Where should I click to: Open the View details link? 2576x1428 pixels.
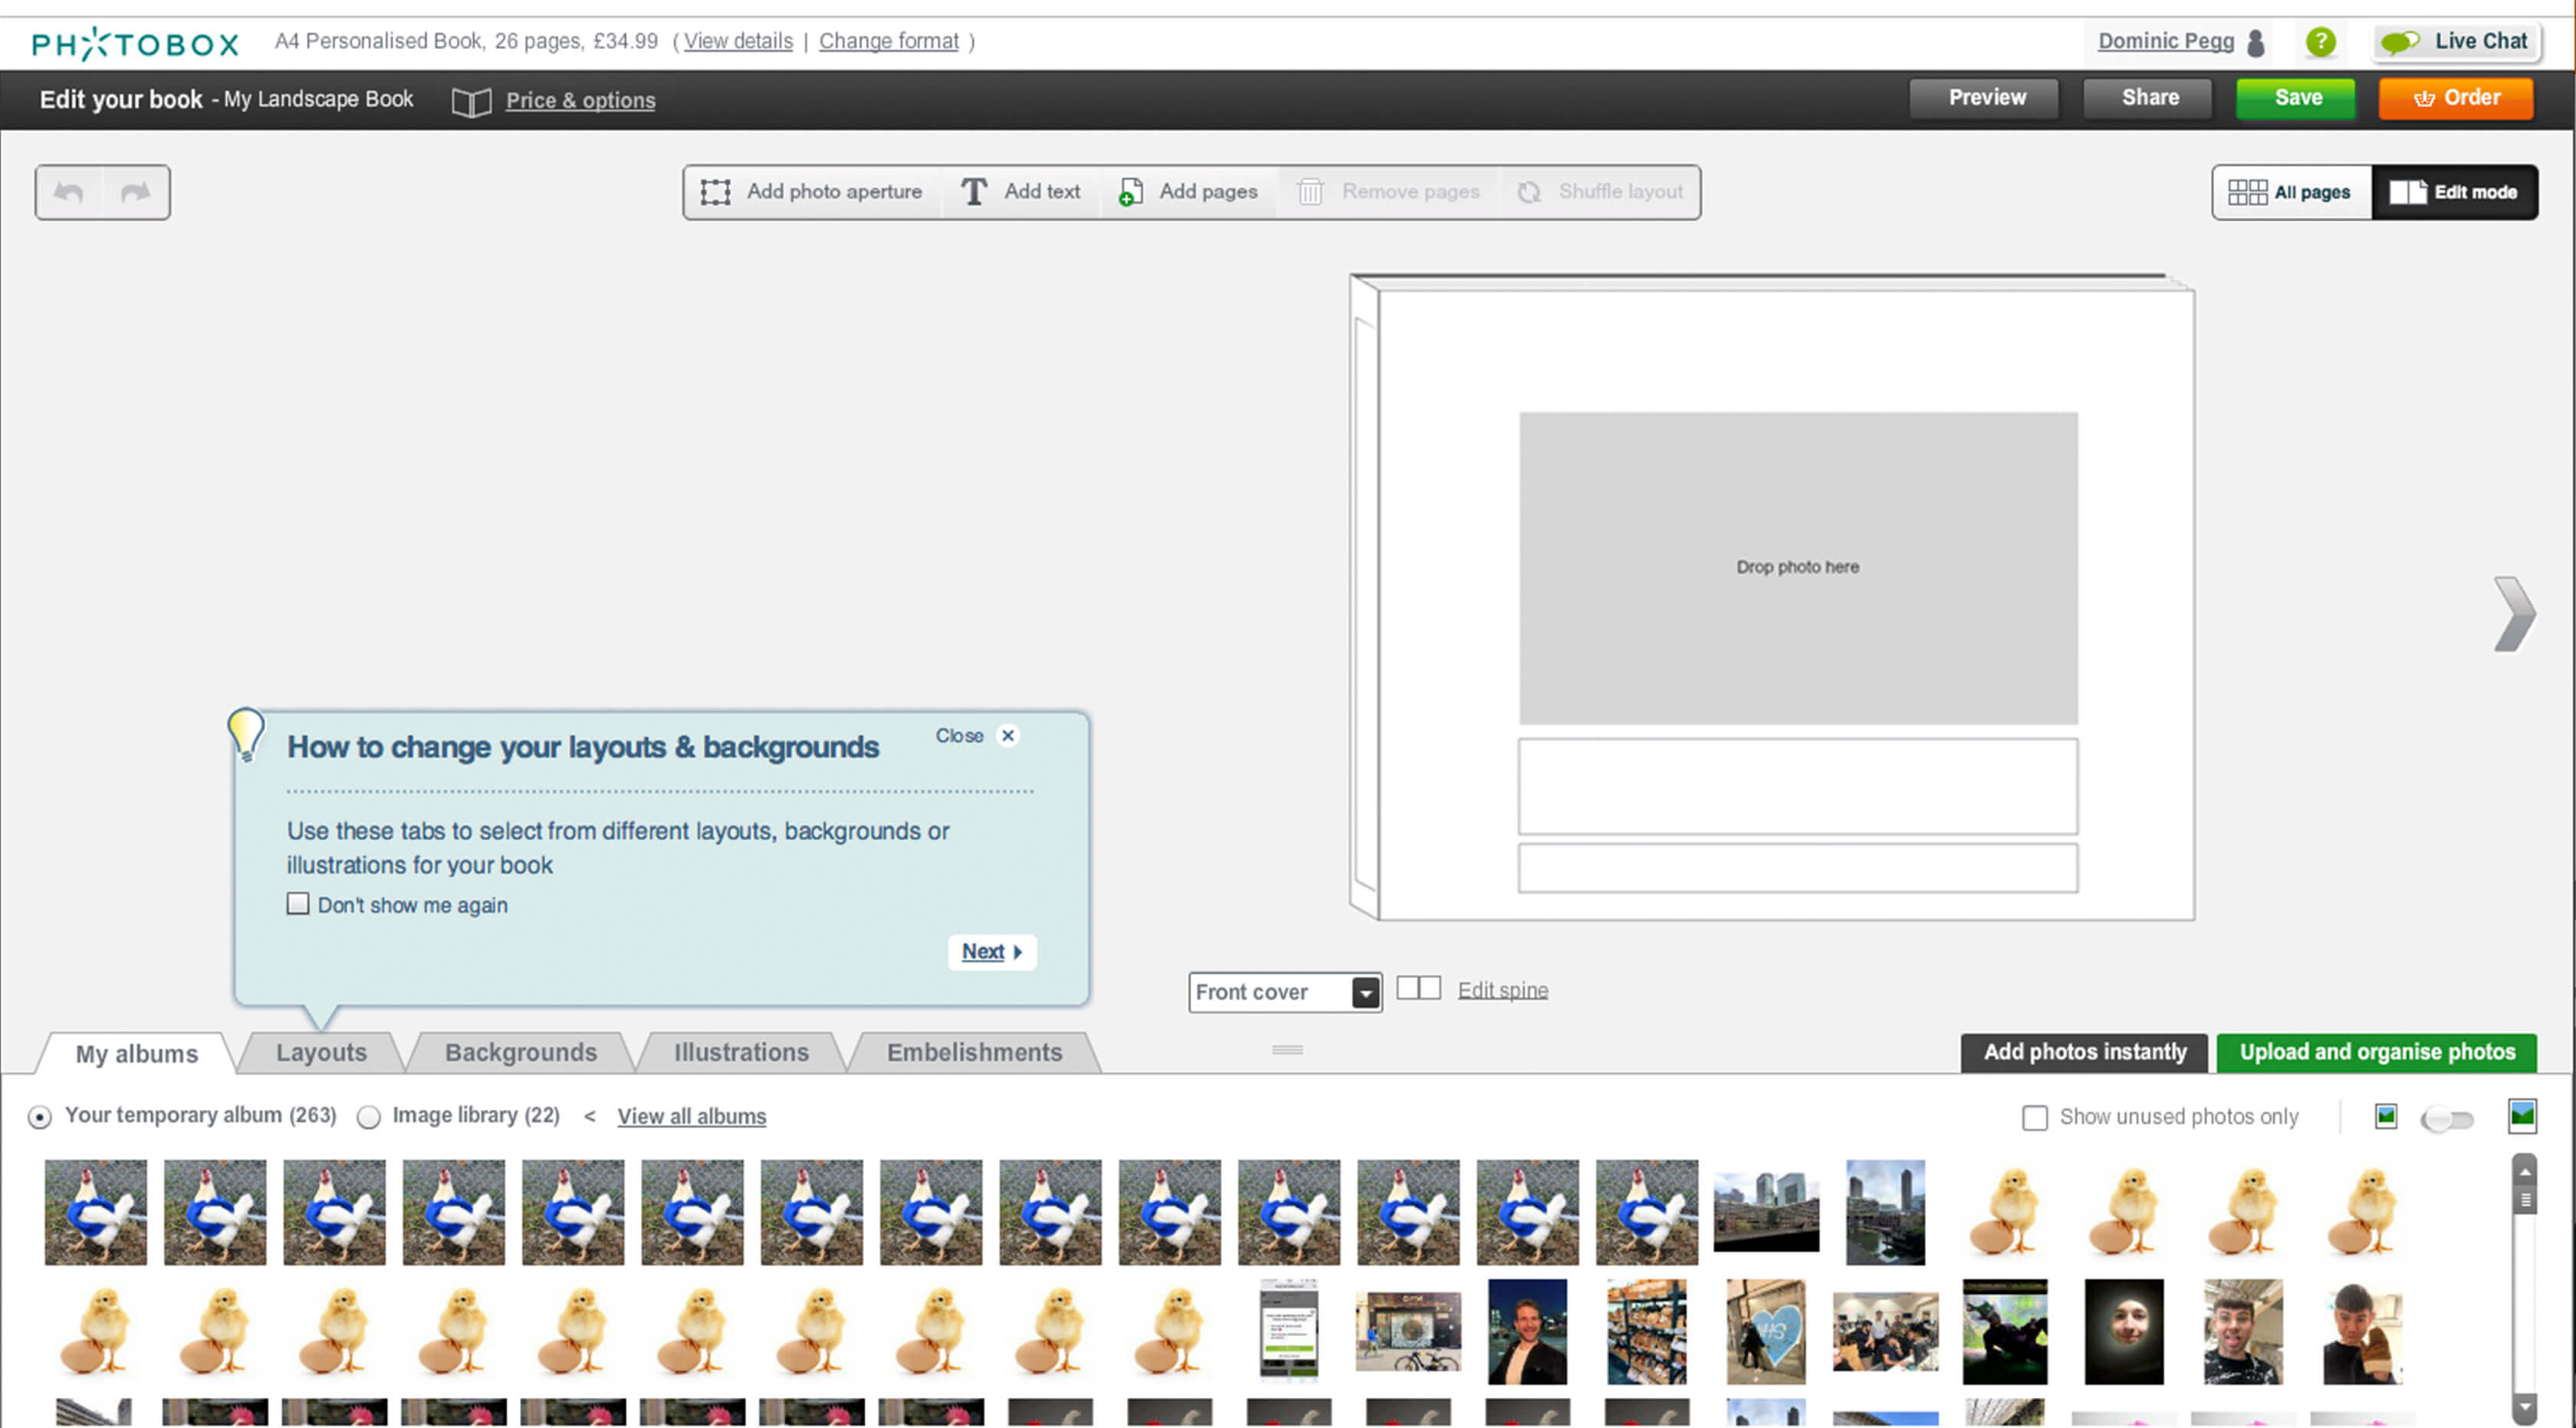point(738,42)
